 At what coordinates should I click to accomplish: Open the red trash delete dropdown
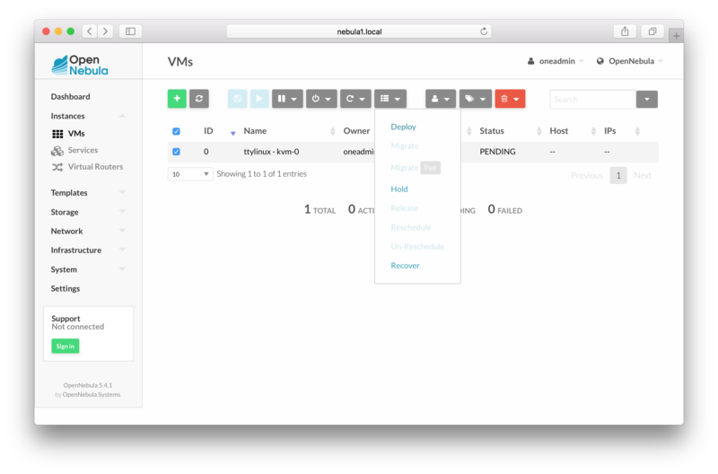509,99
